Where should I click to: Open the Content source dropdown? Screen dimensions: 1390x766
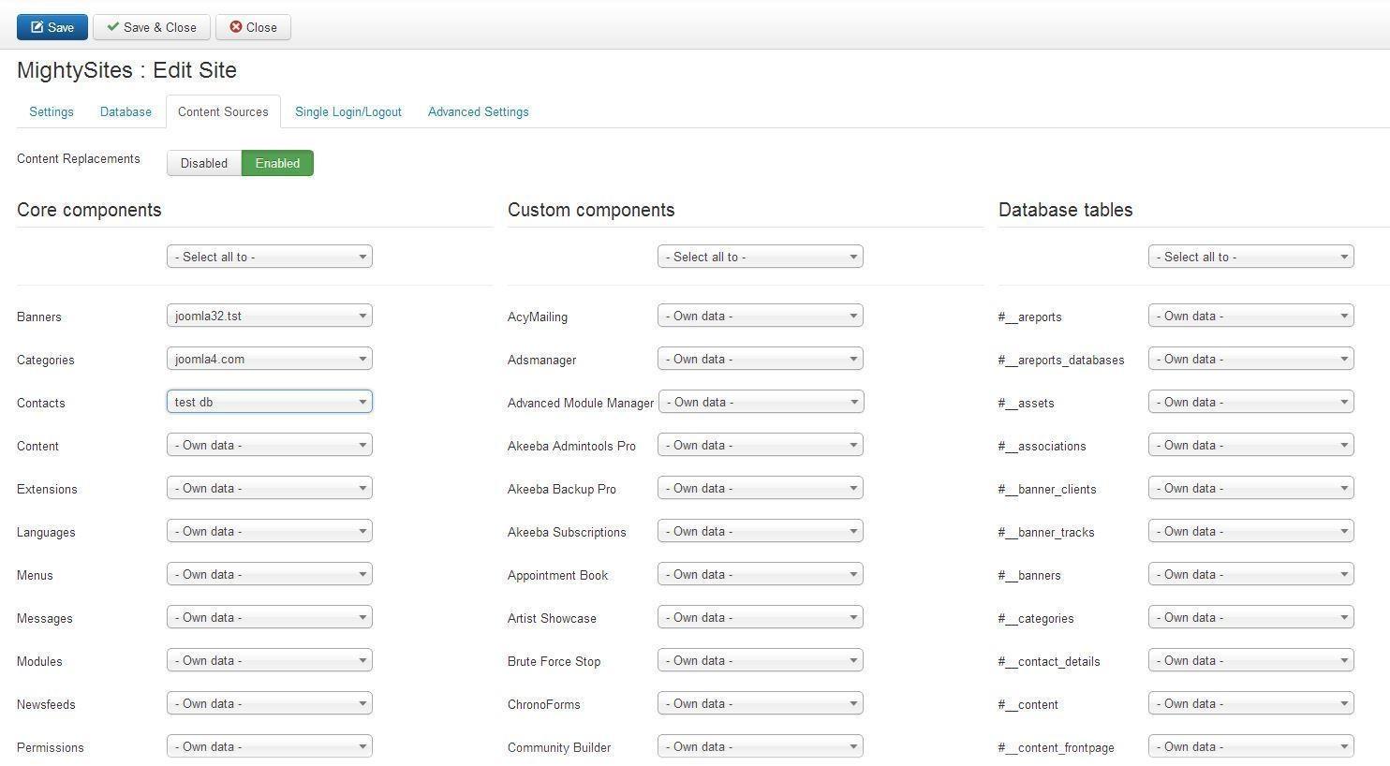[270, 445]
